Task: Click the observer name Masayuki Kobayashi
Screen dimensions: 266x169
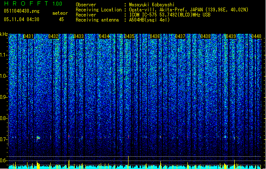Action: tap(152, 5)
